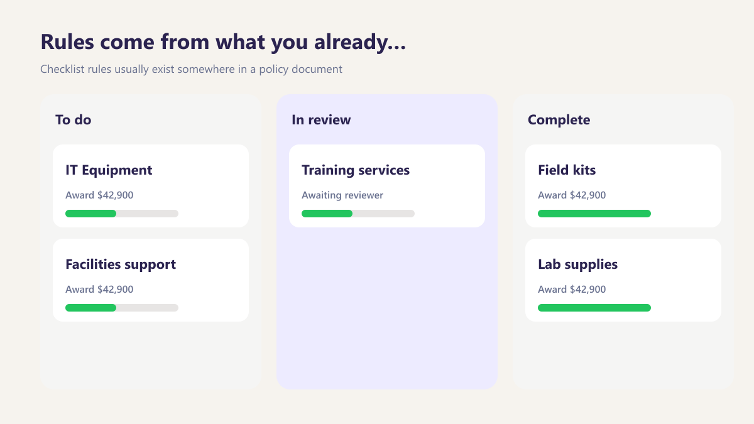Click the Field kits award amount
The width and height of the screenshot is (754, 424).
[572, 195]
